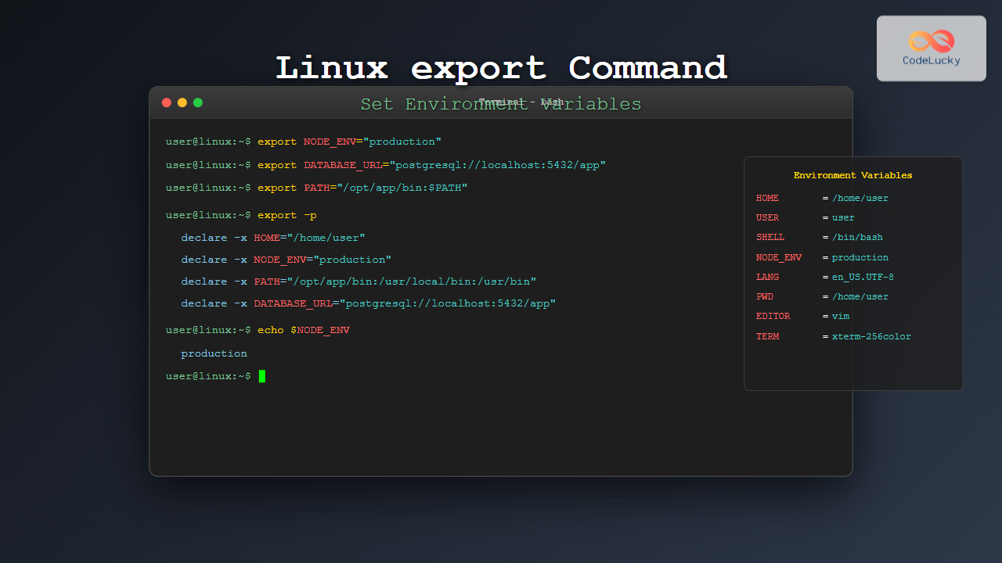Click the green maximize window dot
Viewport: 1002px width, 563px height.
(x=198, y=102)
